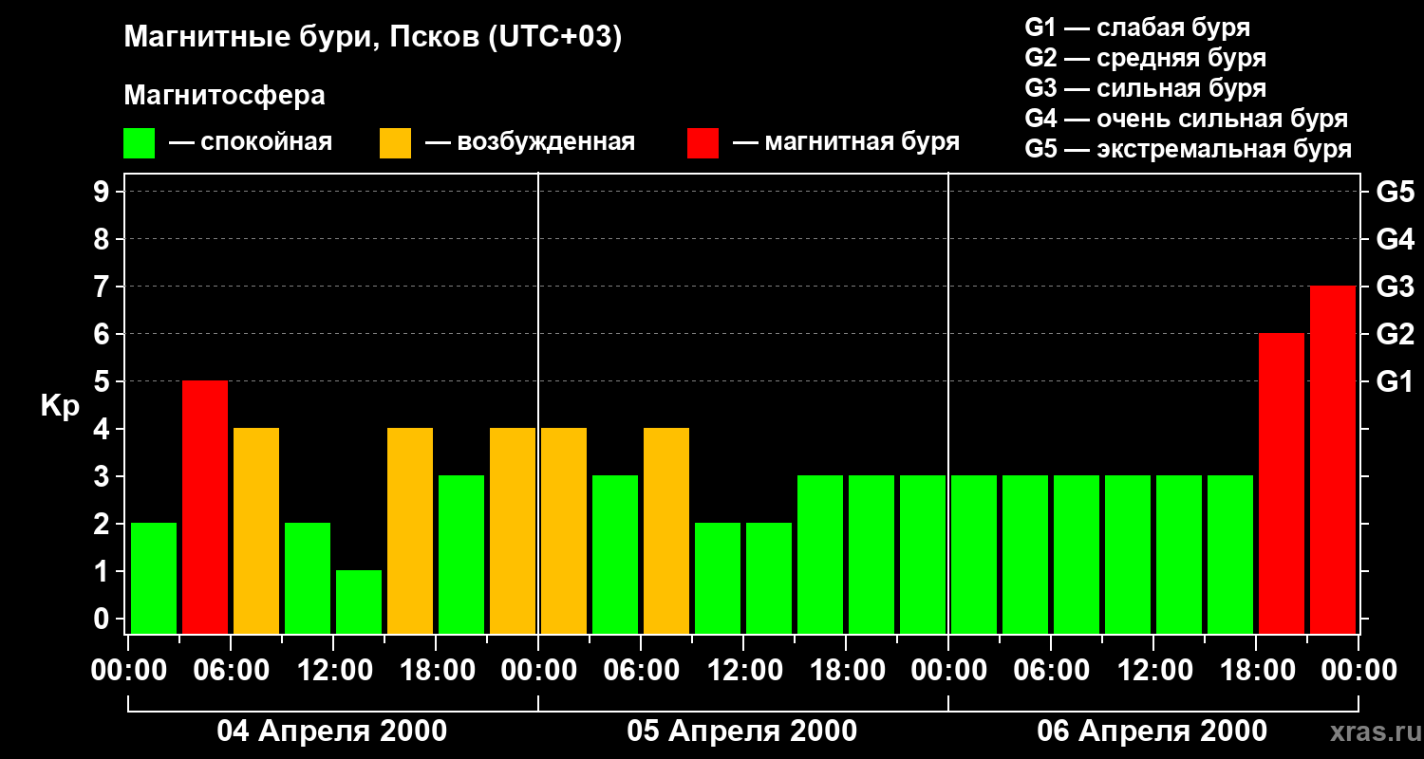Viewport: 1424px width, 759px height.
Task: Click the «Kp» axis title
Action: pos(60,405)
